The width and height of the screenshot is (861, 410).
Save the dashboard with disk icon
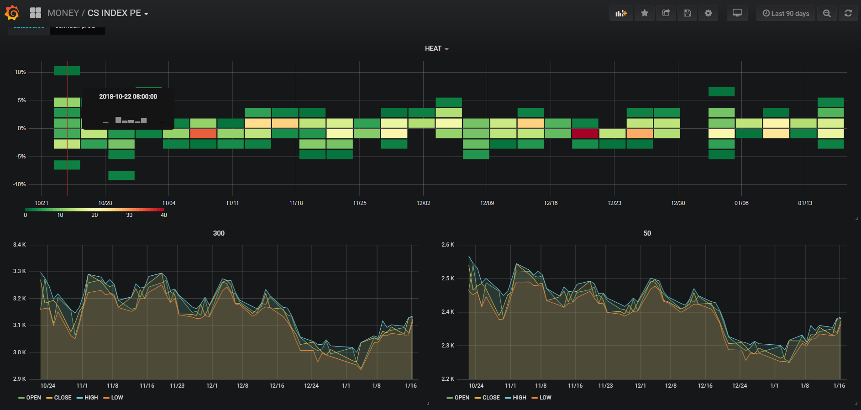pos(687,13)
